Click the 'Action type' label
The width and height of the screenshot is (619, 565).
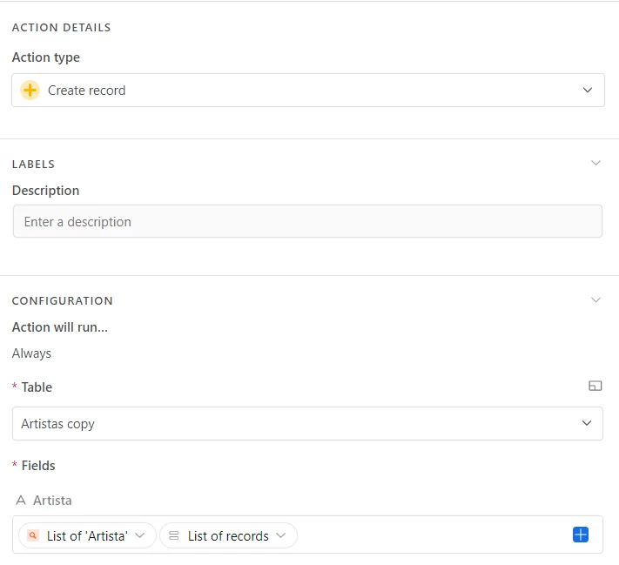(x=46, y=57)
